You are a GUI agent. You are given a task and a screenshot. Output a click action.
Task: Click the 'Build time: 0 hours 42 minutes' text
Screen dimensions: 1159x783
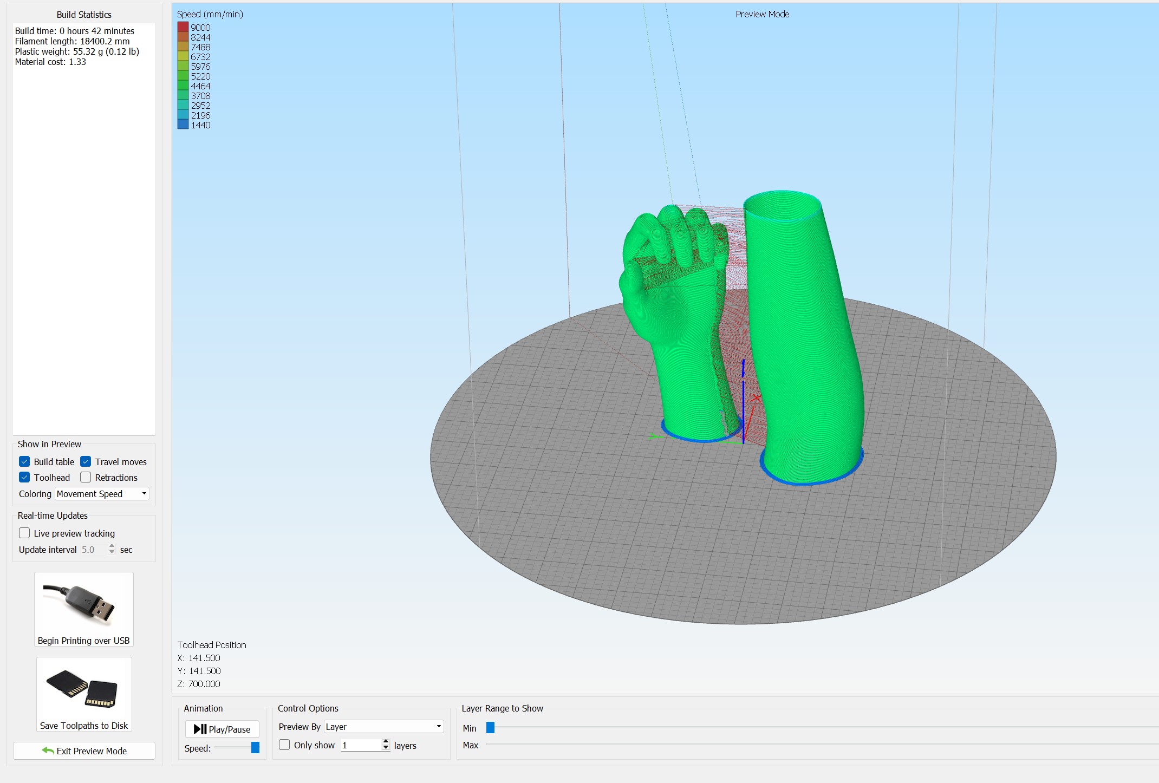pyautogui.click(x=75, y=31)
